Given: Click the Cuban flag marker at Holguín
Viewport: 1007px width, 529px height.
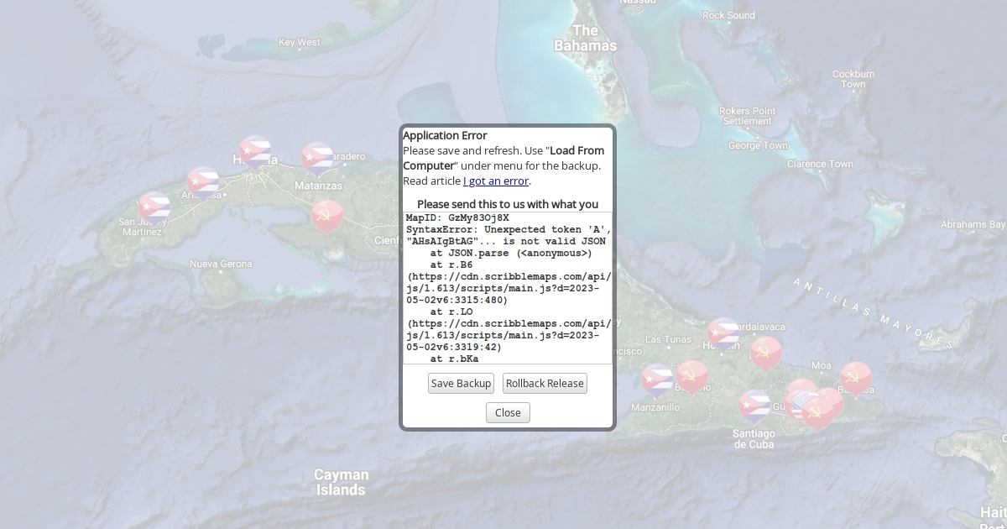Looking at the screenshot, I should point(723,333).
